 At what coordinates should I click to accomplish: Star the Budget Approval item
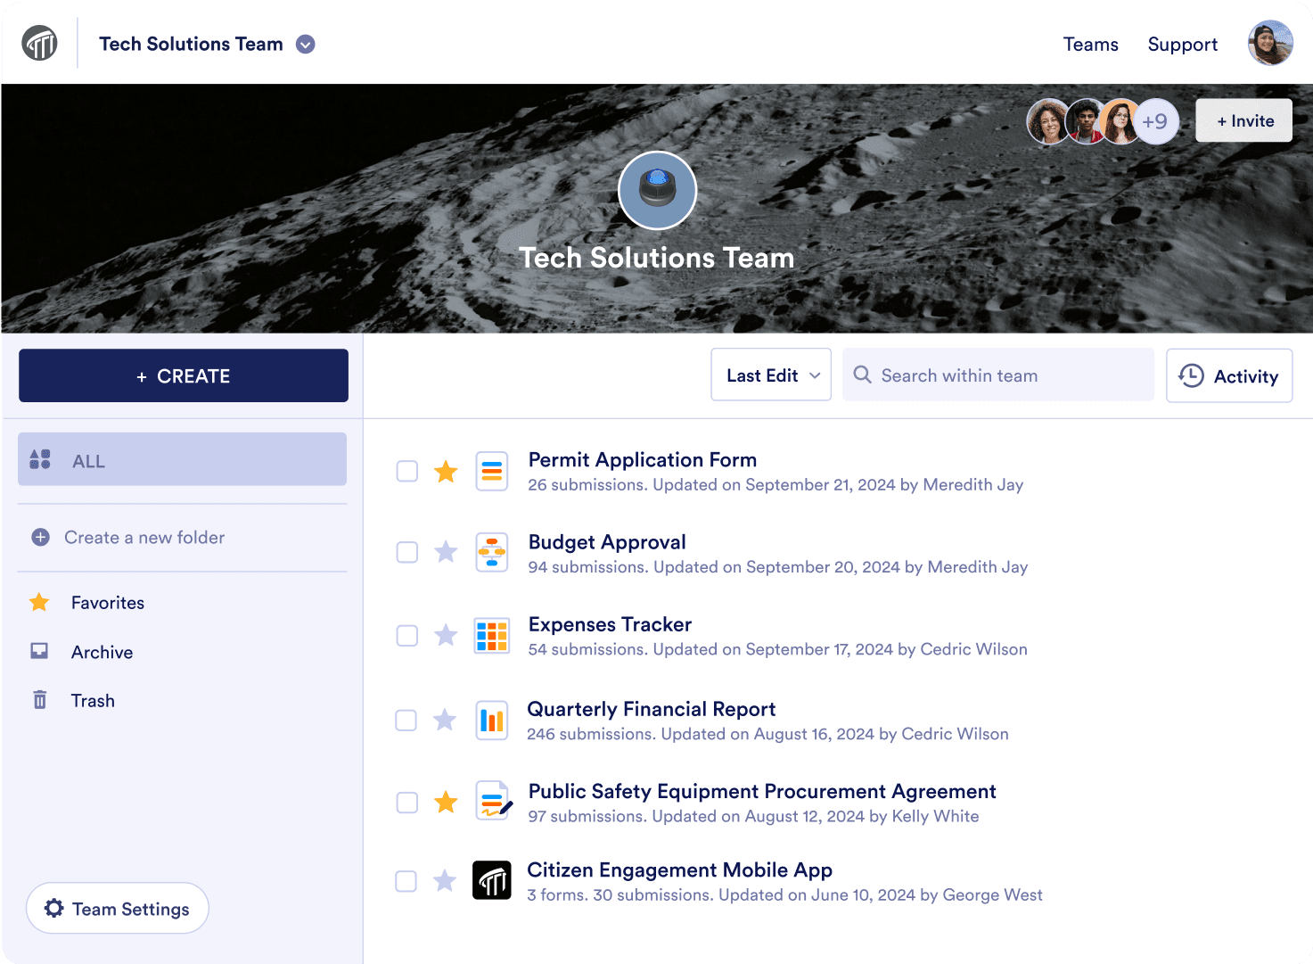pyautogui.click(x=446, y=553)
